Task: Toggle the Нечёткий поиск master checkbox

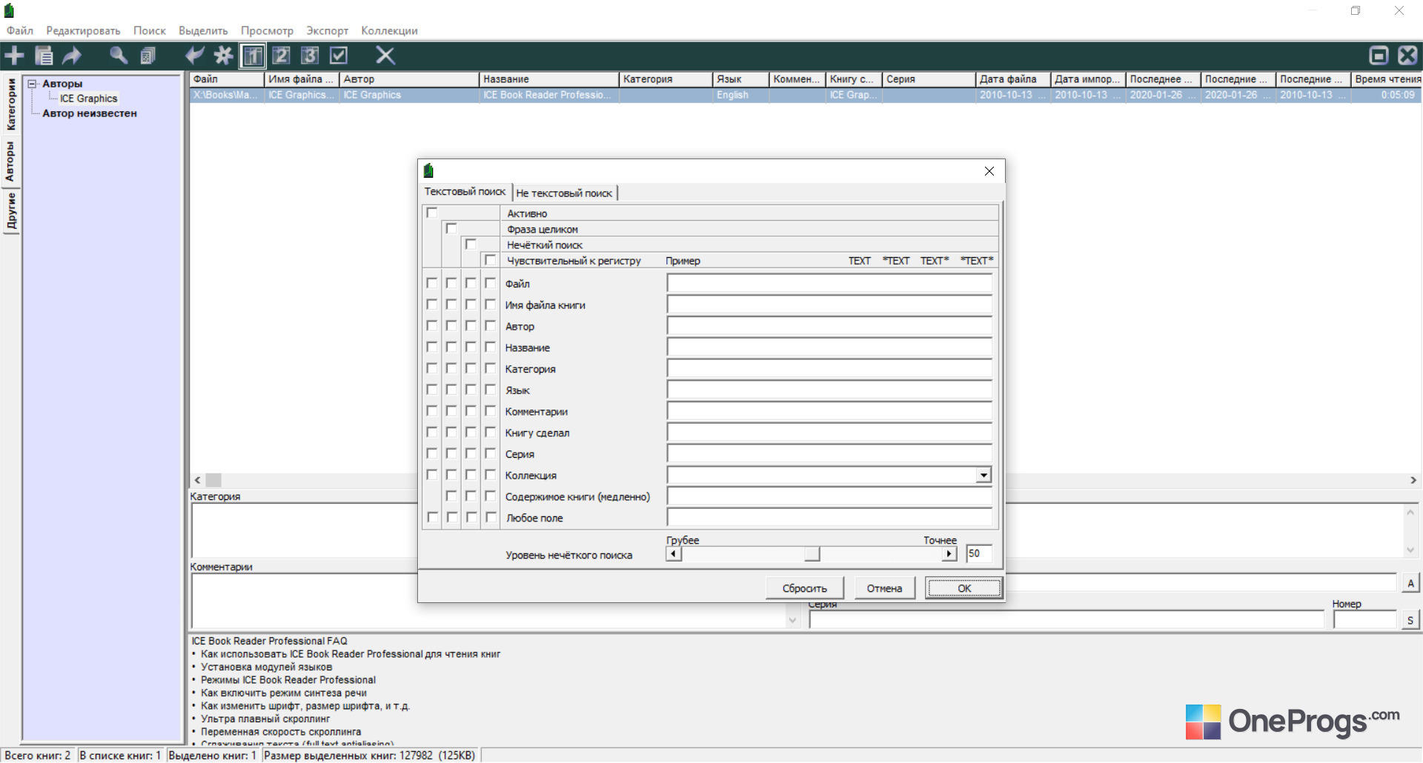Action: pyautogui.click(x=471, y=244)
